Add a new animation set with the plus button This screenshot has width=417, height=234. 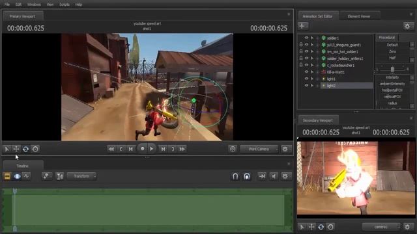pyautogui.click(x=302, y=26)
